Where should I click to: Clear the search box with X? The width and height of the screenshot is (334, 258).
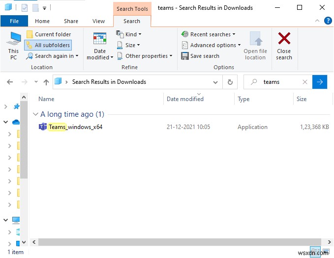[305, 82]
